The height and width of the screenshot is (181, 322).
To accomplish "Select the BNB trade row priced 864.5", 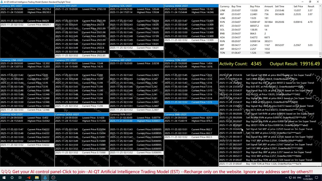I will 269,34.
